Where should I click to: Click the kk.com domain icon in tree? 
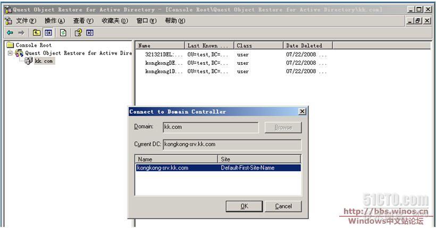click(x=28, y=61)
